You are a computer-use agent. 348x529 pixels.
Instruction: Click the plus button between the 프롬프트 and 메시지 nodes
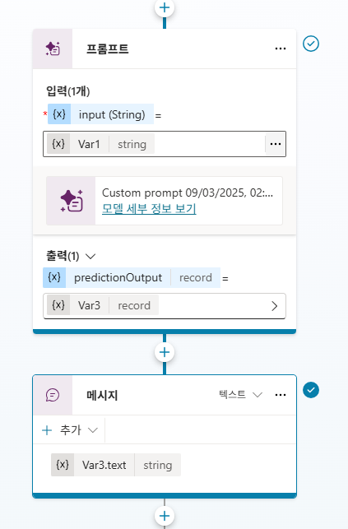coord(165,352)
